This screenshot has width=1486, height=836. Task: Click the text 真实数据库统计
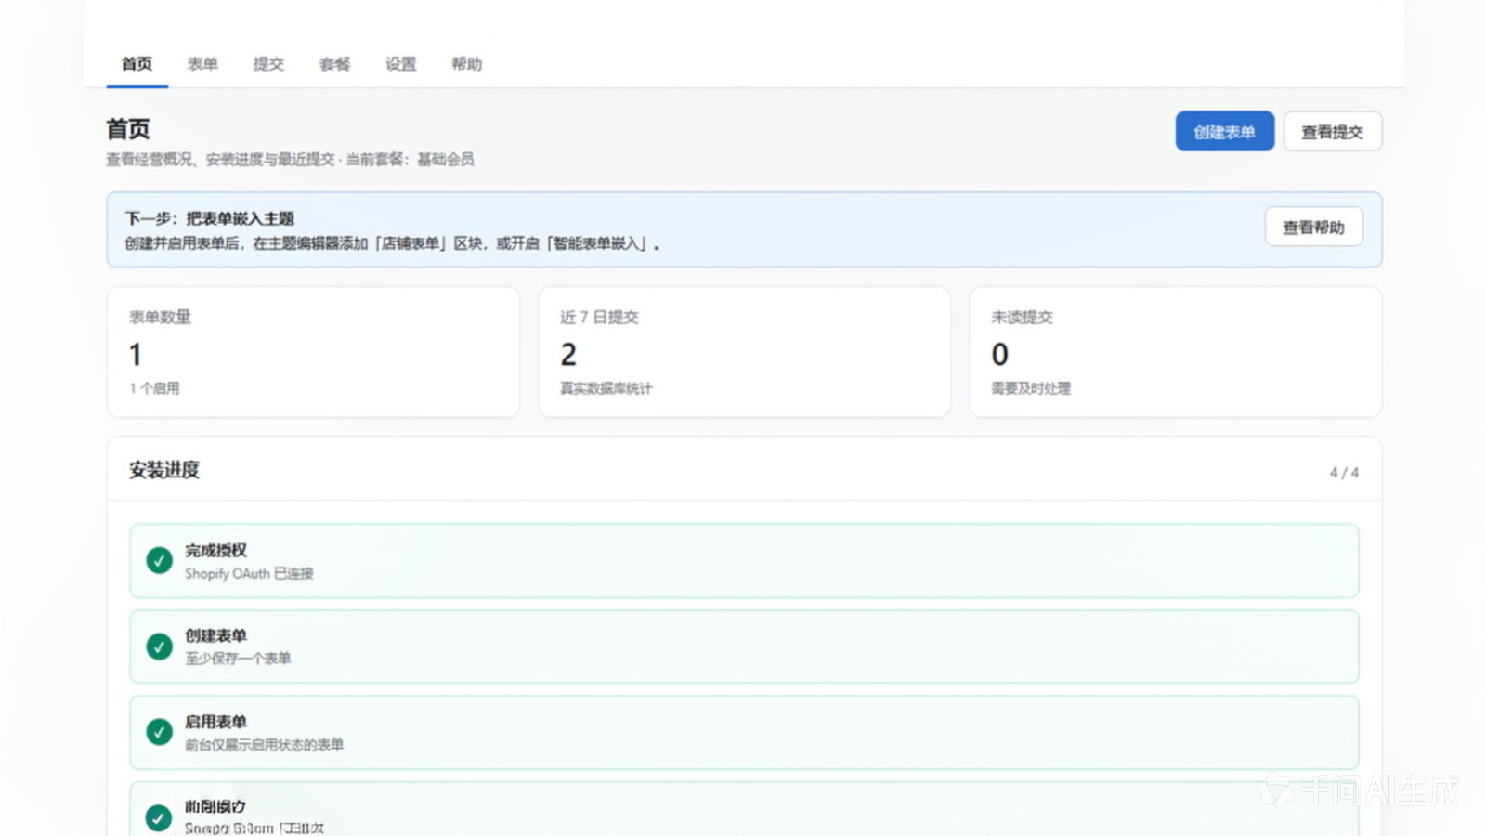point(606,388)
